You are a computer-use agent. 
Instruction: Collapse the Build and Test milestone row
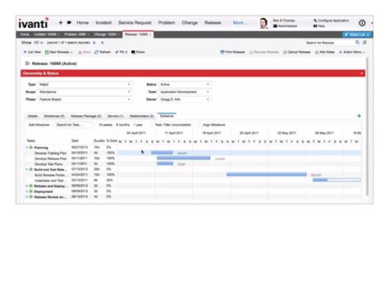[x=27, y=169]
